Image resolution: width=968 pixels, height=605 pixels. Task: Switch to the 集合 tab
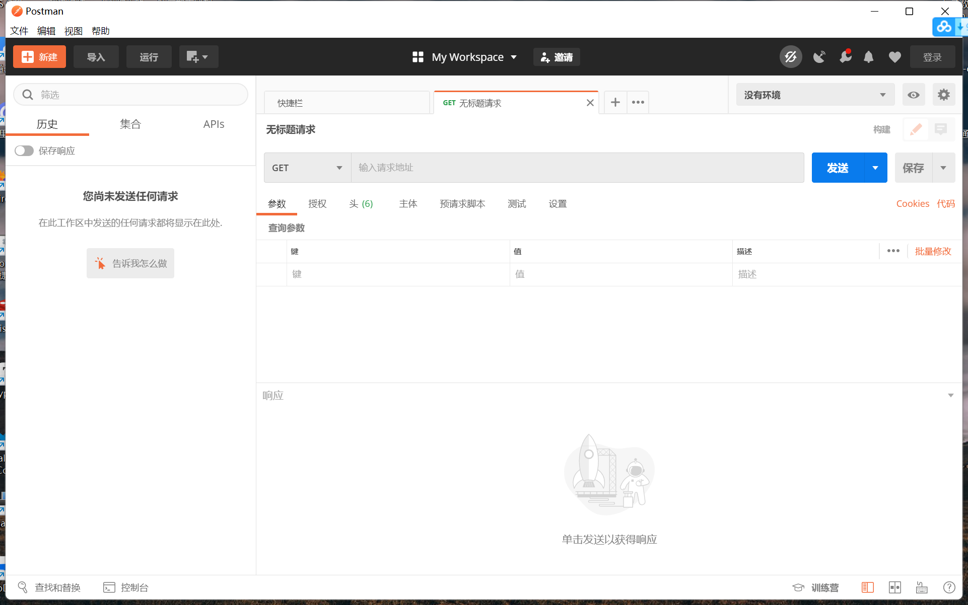point(130,124)
